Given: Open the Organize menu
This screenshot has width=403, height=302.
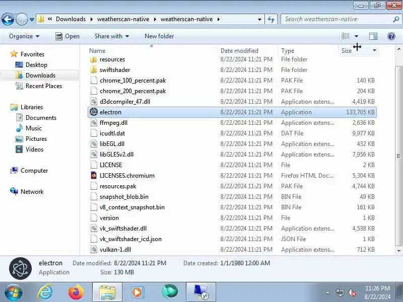Looking at the screenshot, I should (x=24, y=36).
